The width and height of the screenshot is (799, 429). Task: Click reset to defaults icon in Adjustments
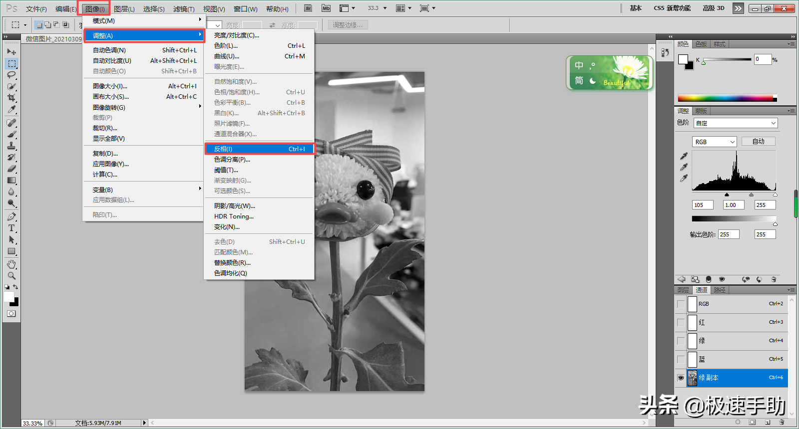759,279
